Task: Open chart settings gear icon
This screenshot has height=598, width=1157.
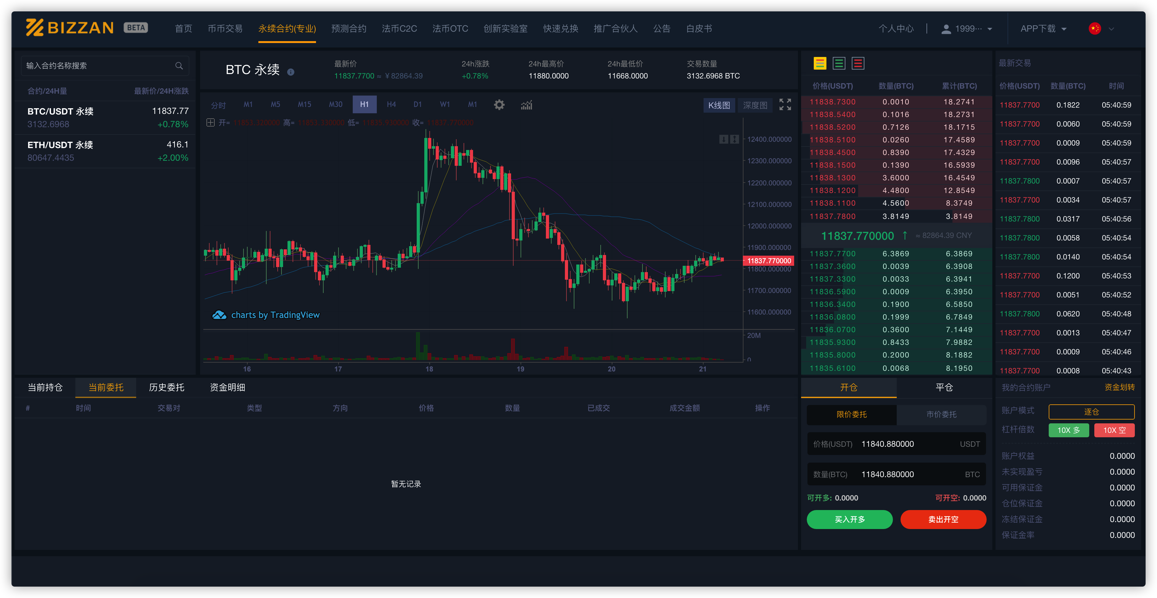Action: click(x=499, y=105)
